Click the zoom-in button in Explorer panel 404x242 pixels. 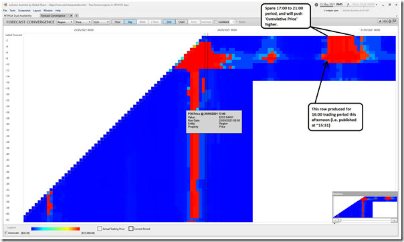pyautogui.click(x=394, y=221)
